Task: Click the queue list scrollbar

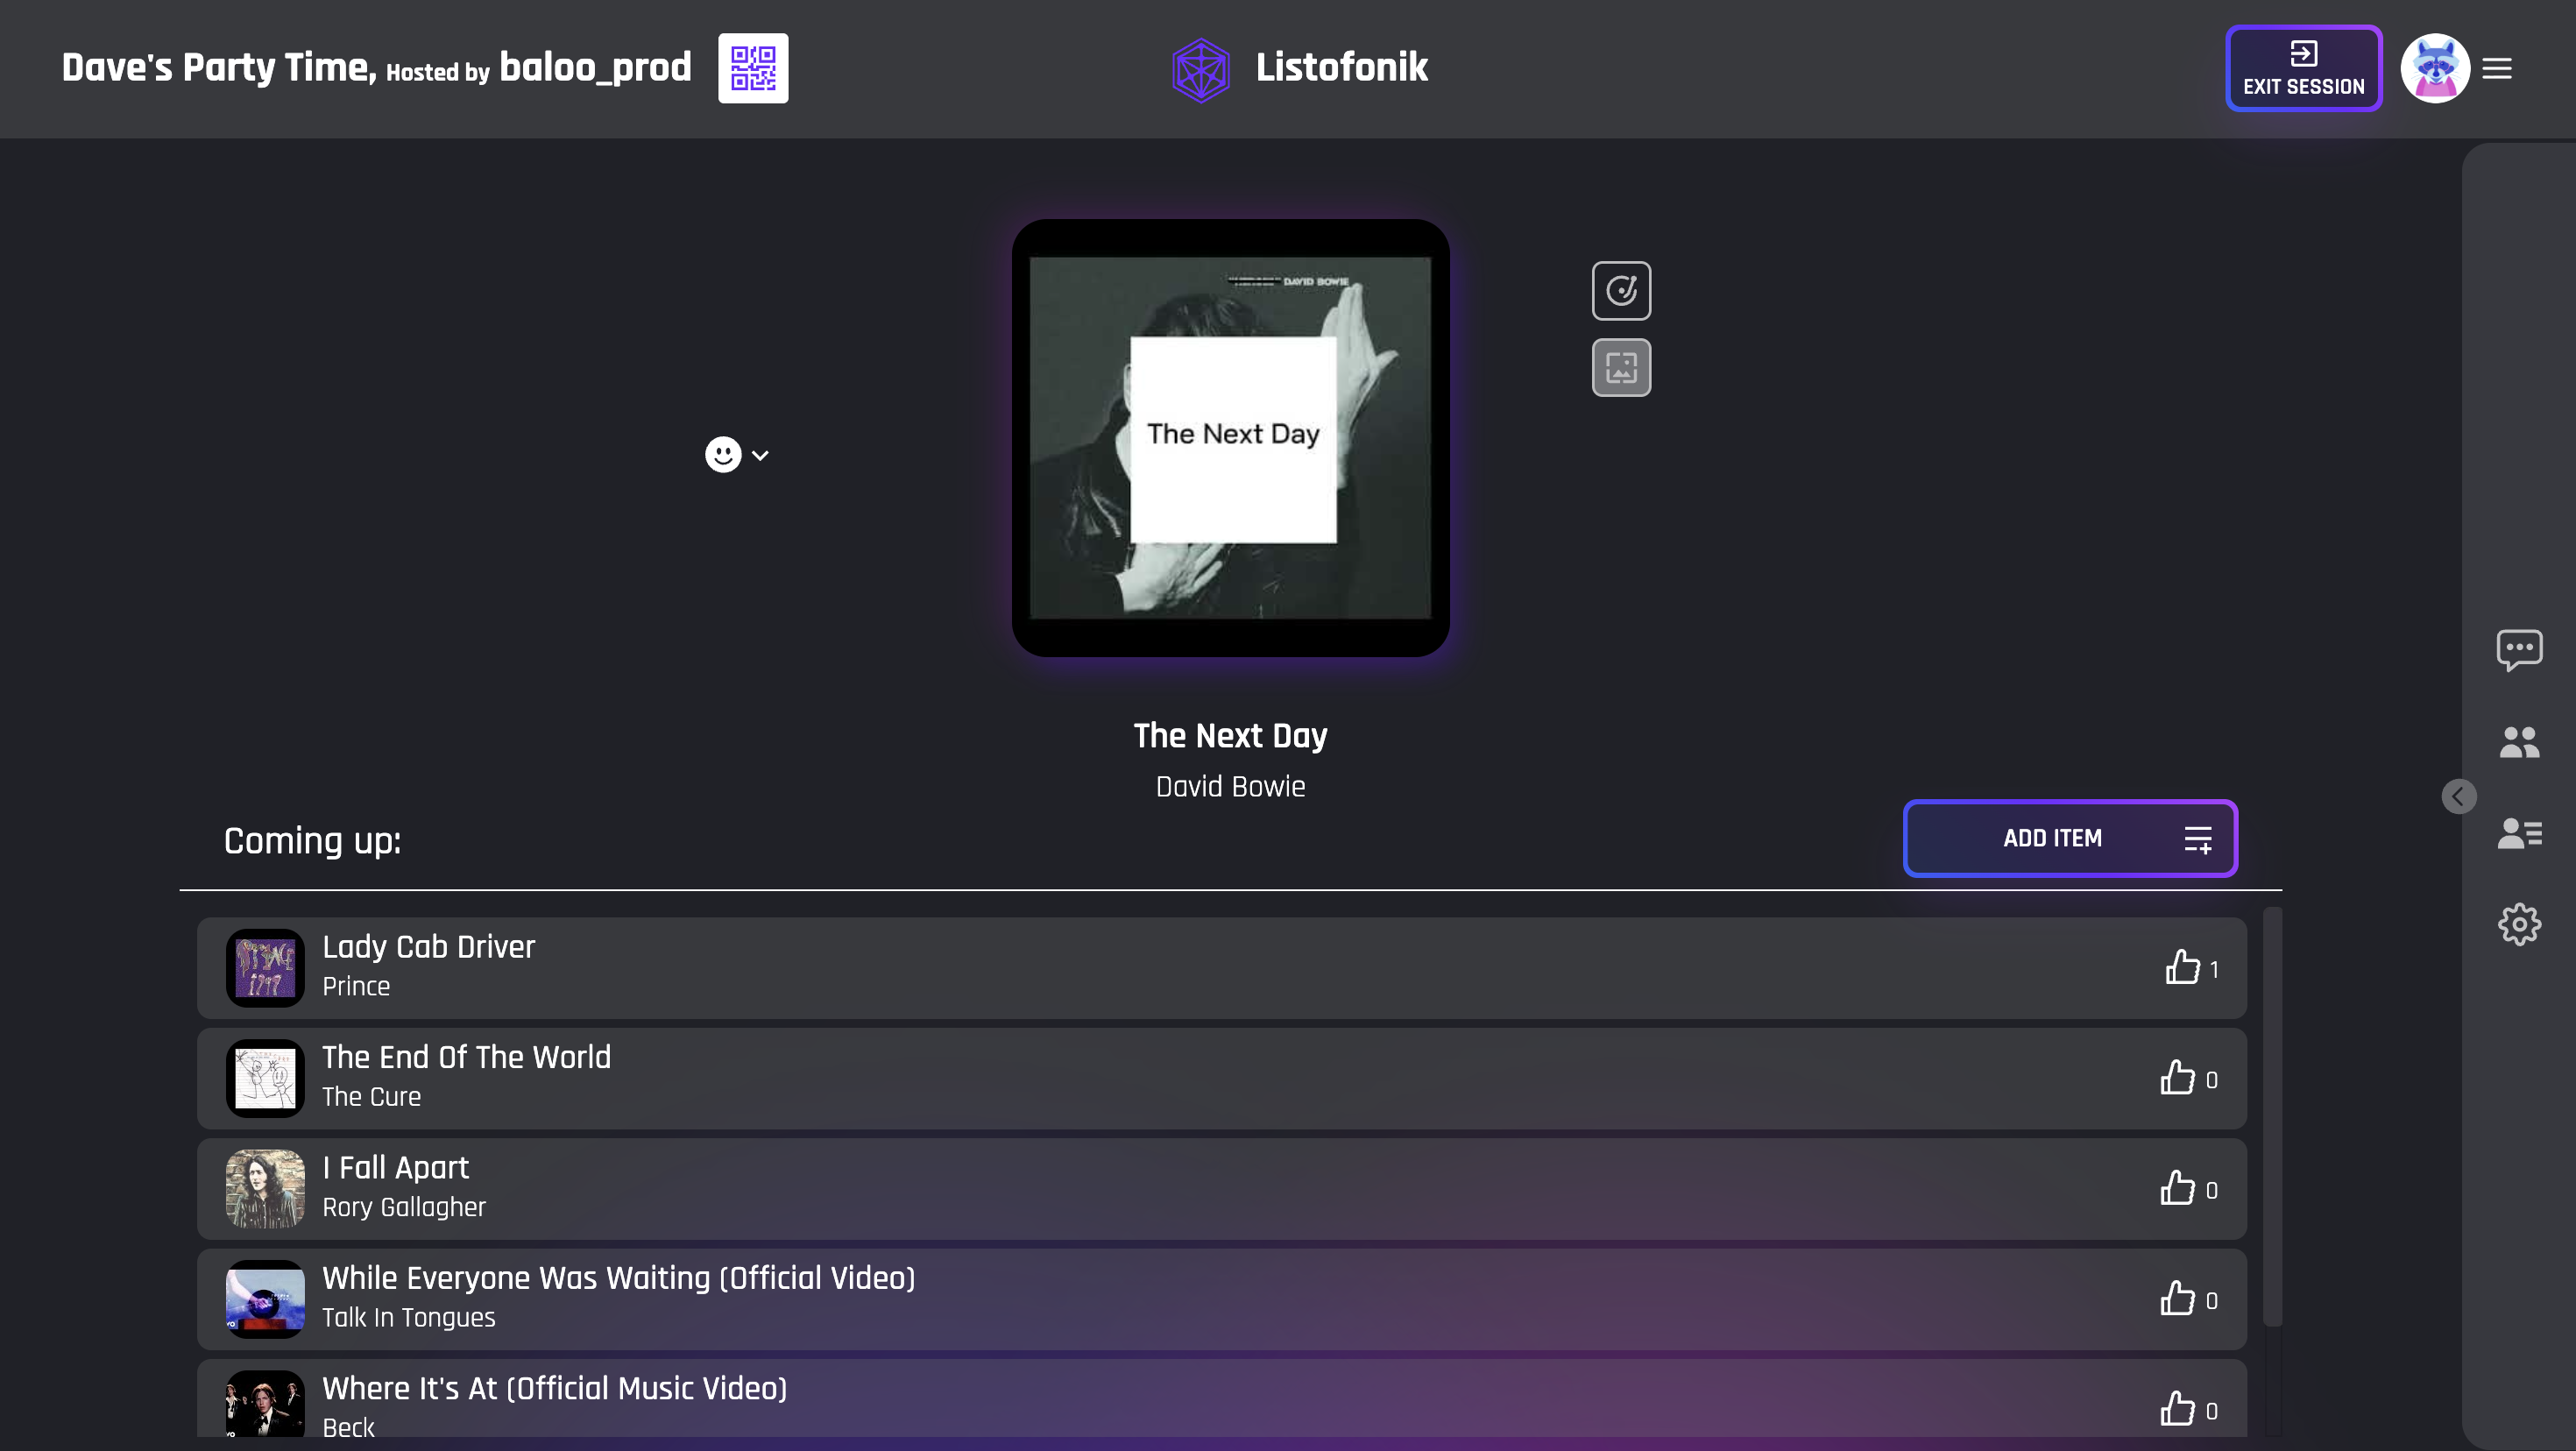Action: 2272,1117
